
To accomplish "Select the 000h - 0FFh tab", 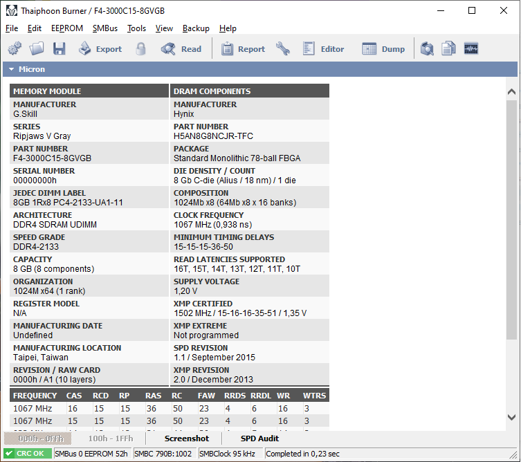I will click(37, 438).
